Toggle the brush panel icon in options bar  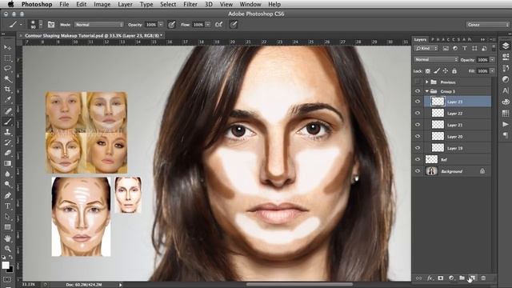tap(51, 25)
